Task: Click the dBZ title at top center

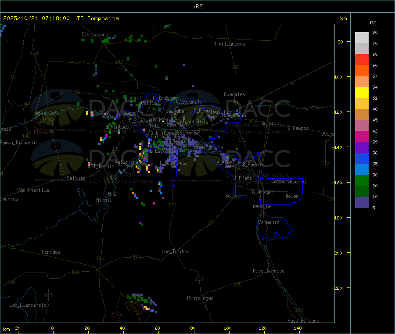Action: pos(197,7)
